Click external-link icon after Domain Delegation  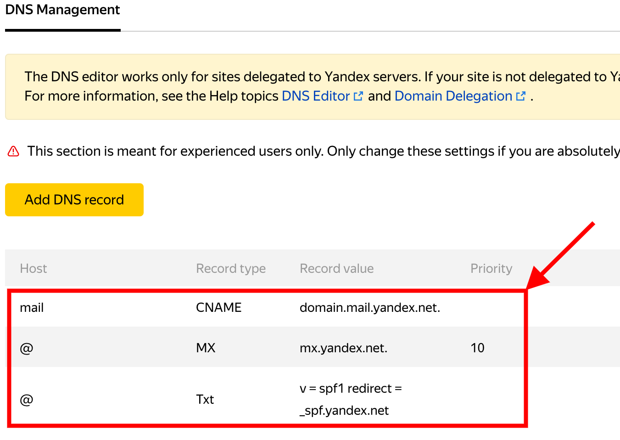coord(521,96)
